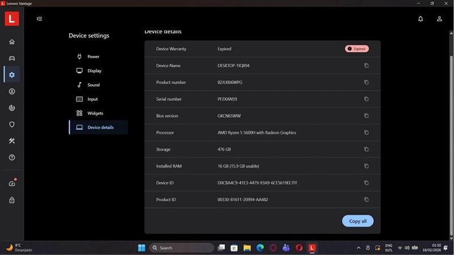The image size is (454, 255).
Task: Copy the Processor value
Action: (366, 133)
